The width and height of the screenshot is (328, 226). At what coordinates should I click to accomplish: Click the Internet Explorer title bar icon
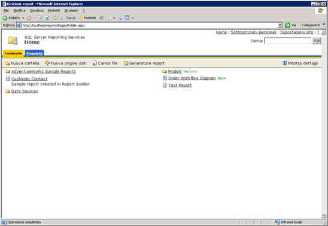coord(4,4)
